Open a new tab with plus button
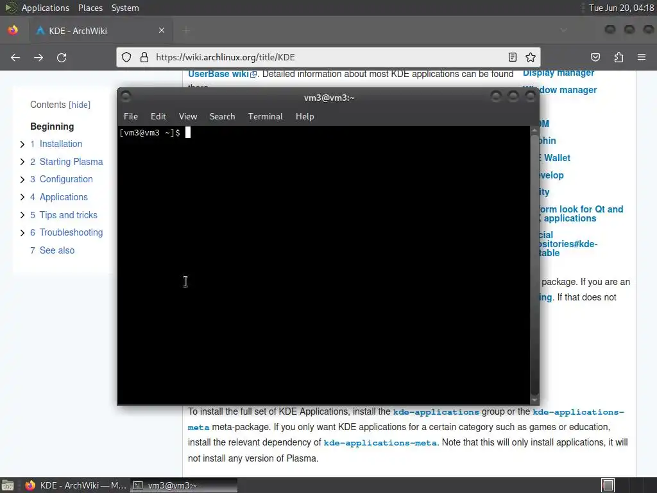The width and height of the screenshot is (657, 493). pos(186,30)
